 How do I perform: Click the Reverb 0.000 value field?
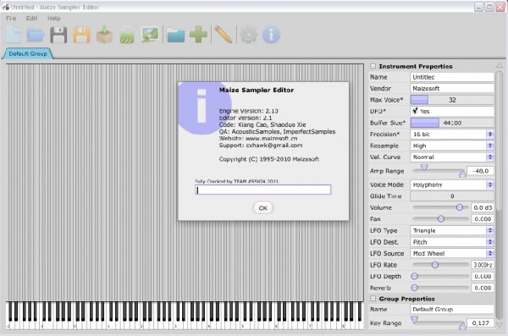(483, 288)
